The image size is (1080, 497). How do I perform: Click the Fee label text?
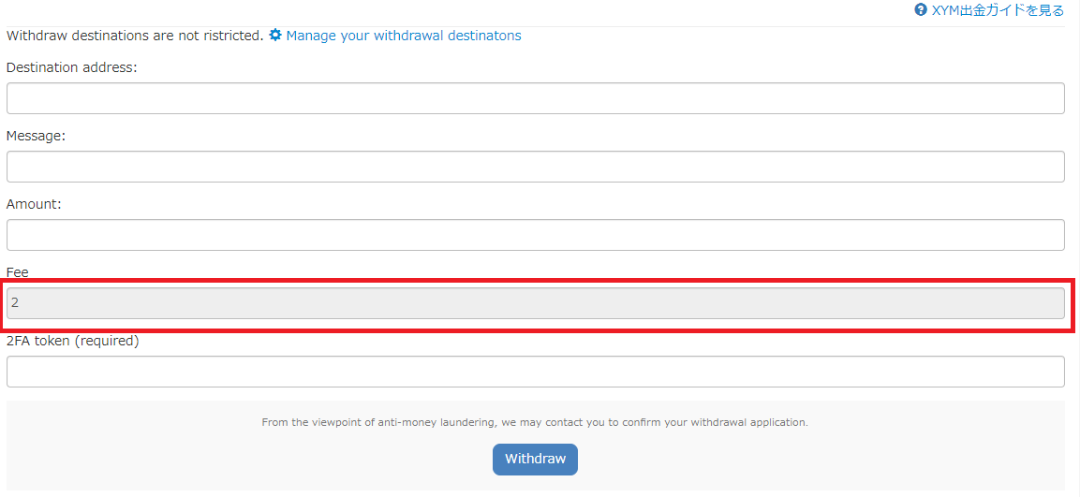(x=17, y=272)
